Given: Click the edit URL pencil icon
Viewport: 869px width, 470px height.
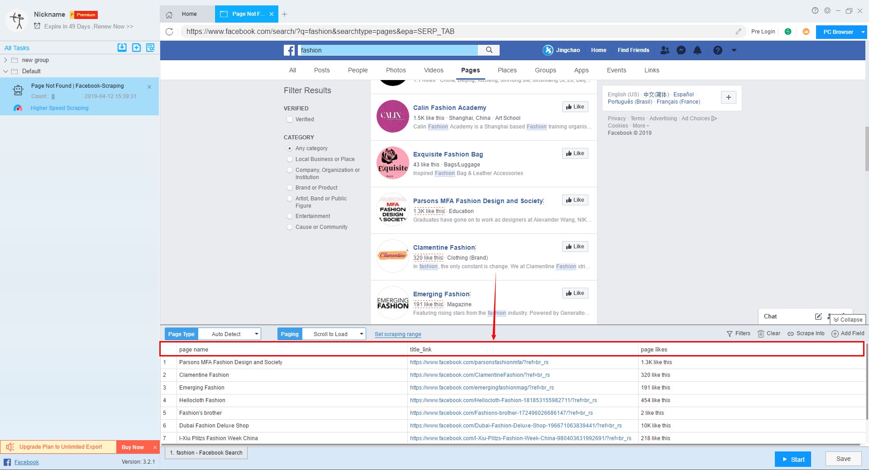Looking at the screenshot, I should point(738,32).
